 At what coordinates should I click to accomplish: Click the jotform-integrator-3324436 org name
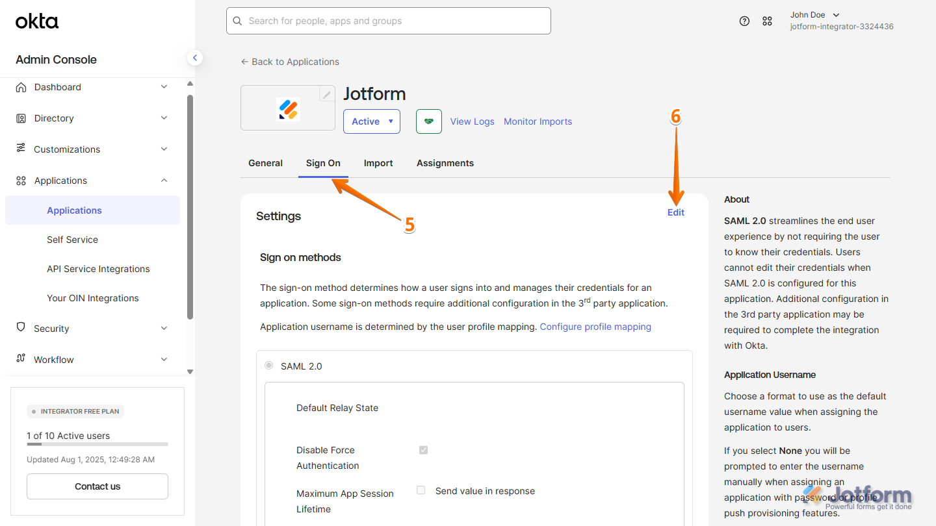pos(842,27)
